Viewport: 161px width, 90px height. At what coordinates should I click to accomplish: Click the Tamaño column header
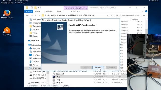pos(135,20)
